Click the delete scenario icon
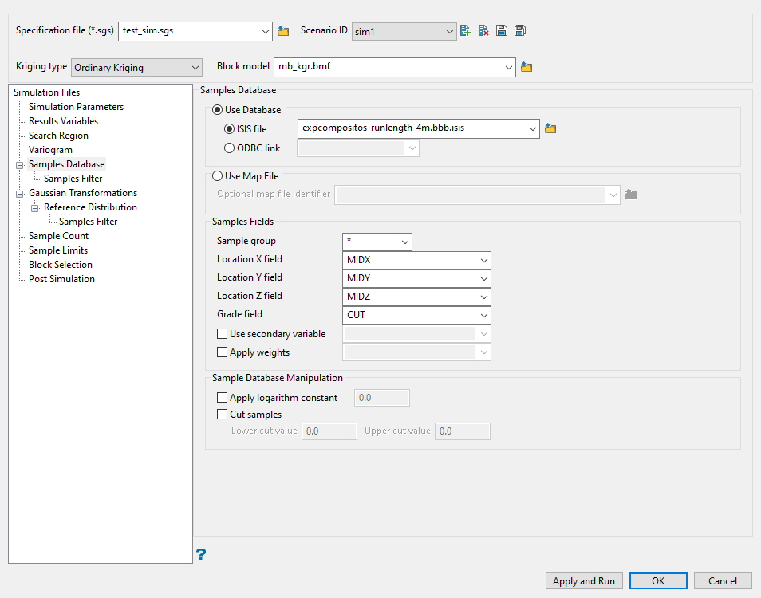Screen dimensions: 761x598 click(483, 31)
